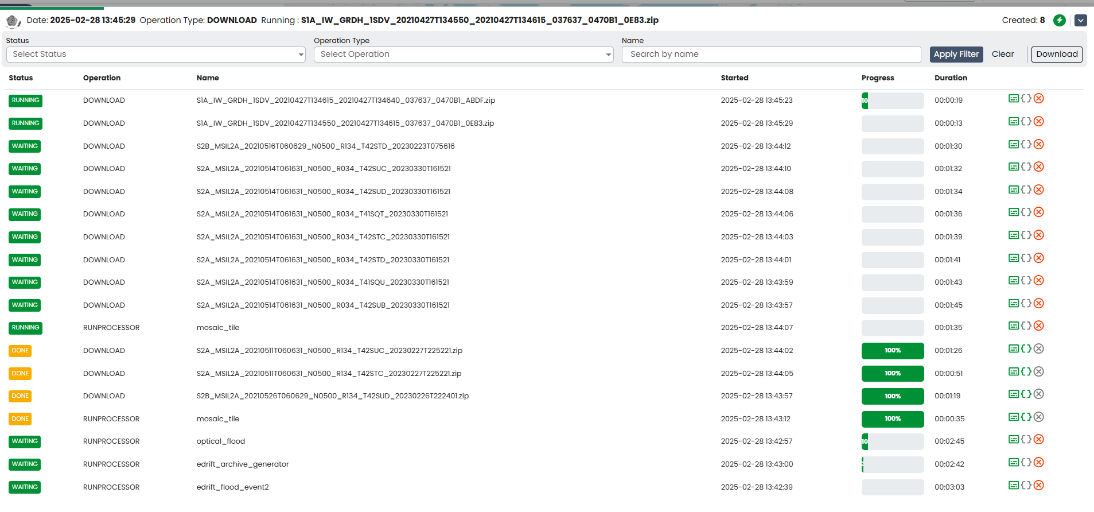Click the green lightning status icon
Viewport: 1094px width, 512px height.
(x=1060, y=21)
